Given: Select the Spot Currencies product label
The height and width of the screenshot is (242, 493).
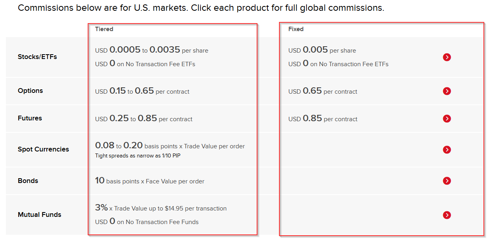Looking at the screenshot, I should [x=43, y=150].
